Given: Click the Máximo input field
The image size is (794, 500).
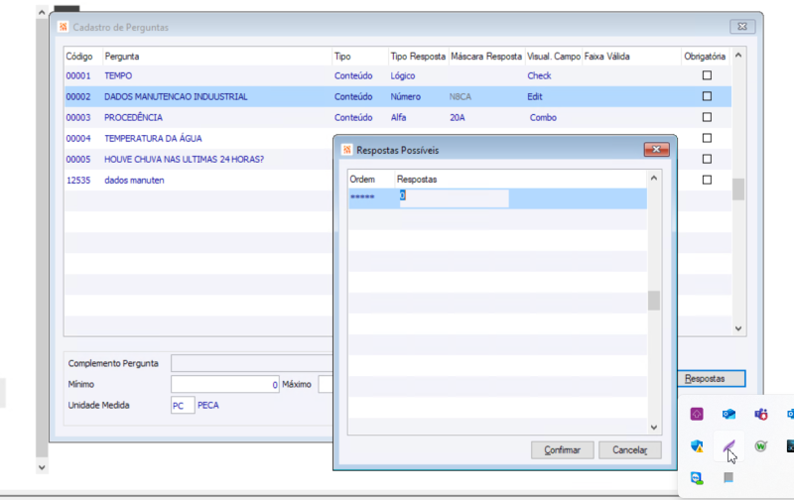Looking at the screenshot, I should 326,384.
